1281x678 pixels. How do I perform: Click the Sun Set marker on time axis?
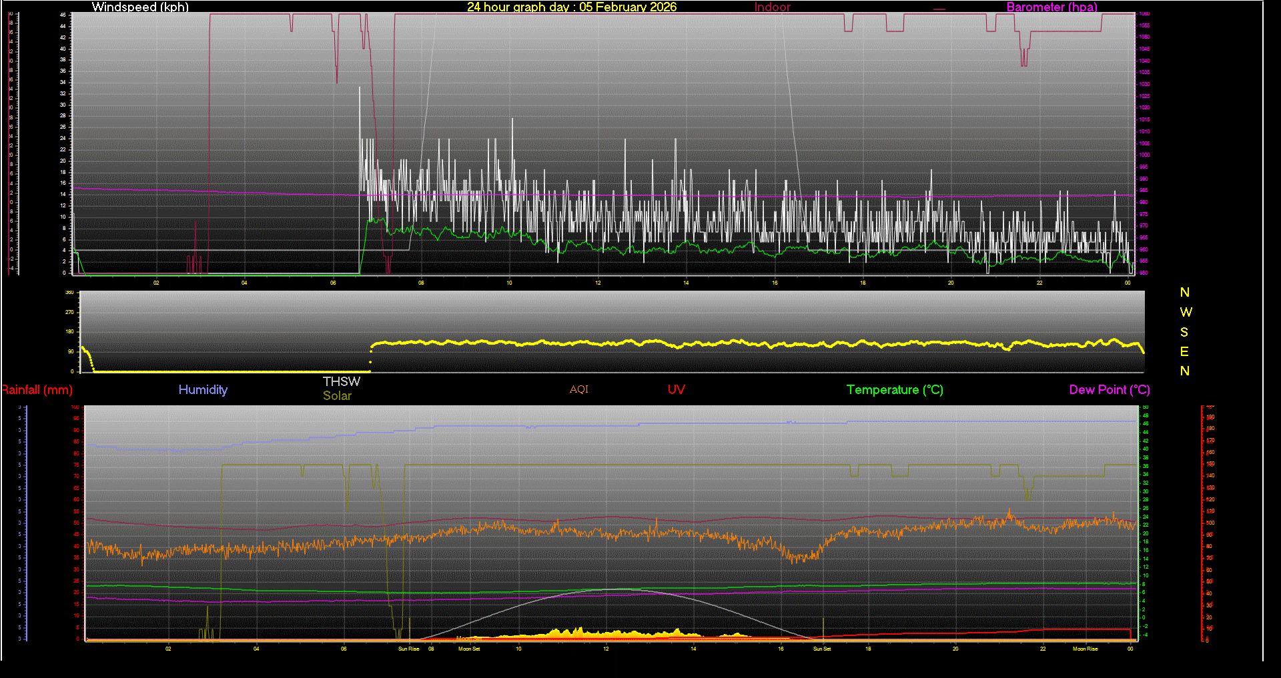[822, 649]
